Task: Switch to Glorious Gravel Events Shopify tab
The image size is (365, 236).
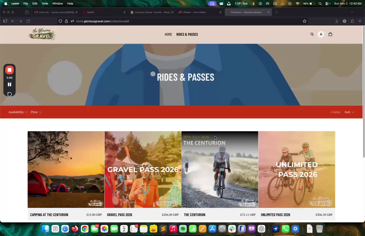Action: (x=152, y=12)
